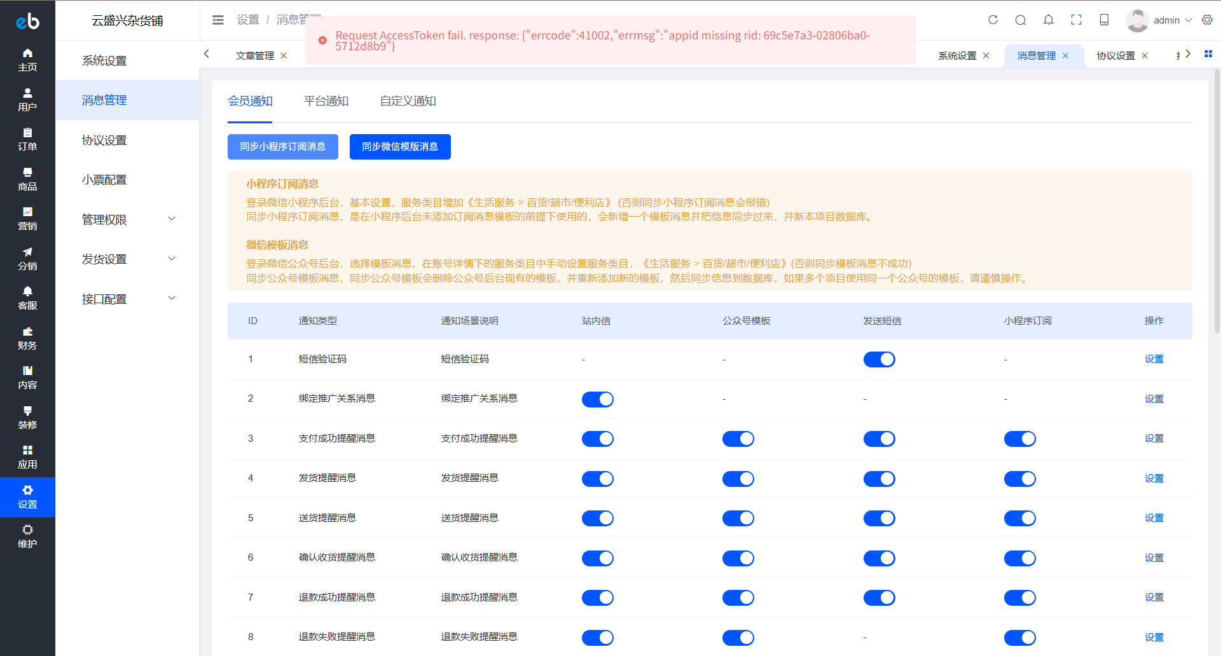Go to 主页 home in sidebar
This screenshot has height=656, width=1221.
27,60
